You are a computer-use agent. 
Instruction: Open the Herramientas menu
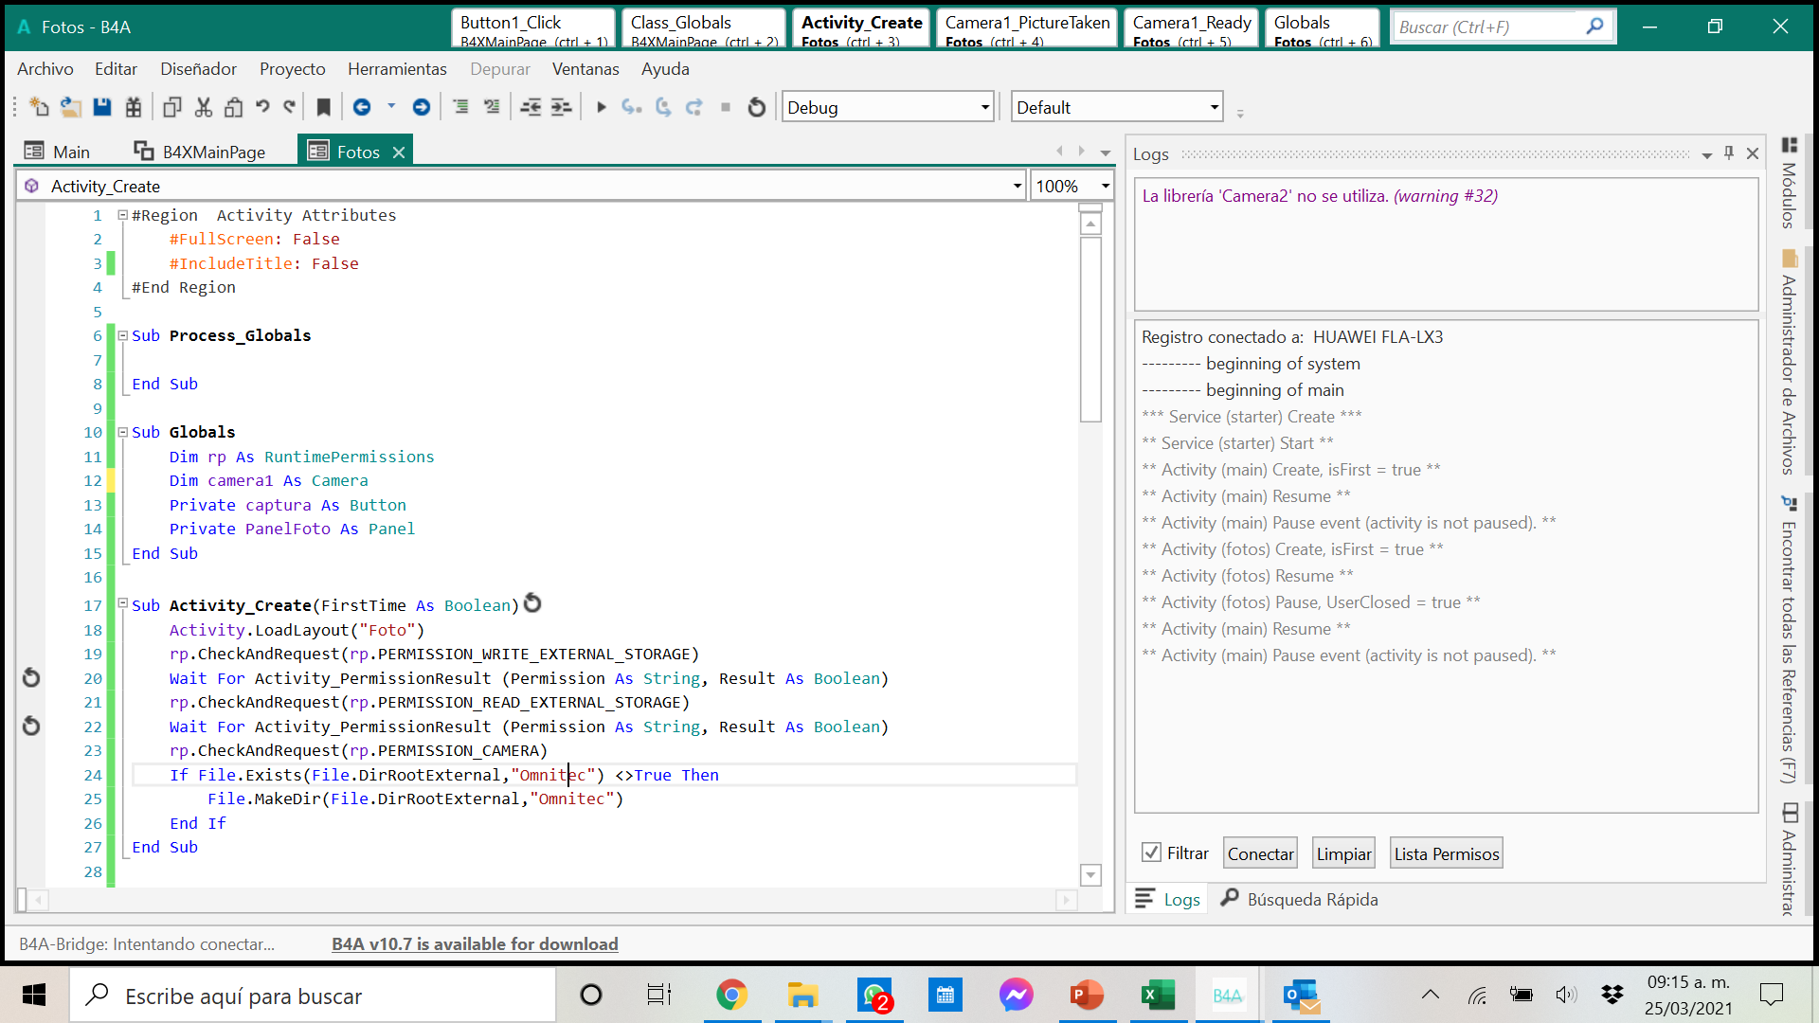pos(397,69)
